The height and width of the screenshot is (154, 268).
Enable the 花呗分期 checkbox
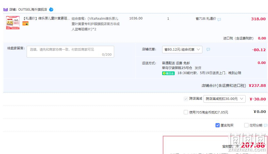246,125
